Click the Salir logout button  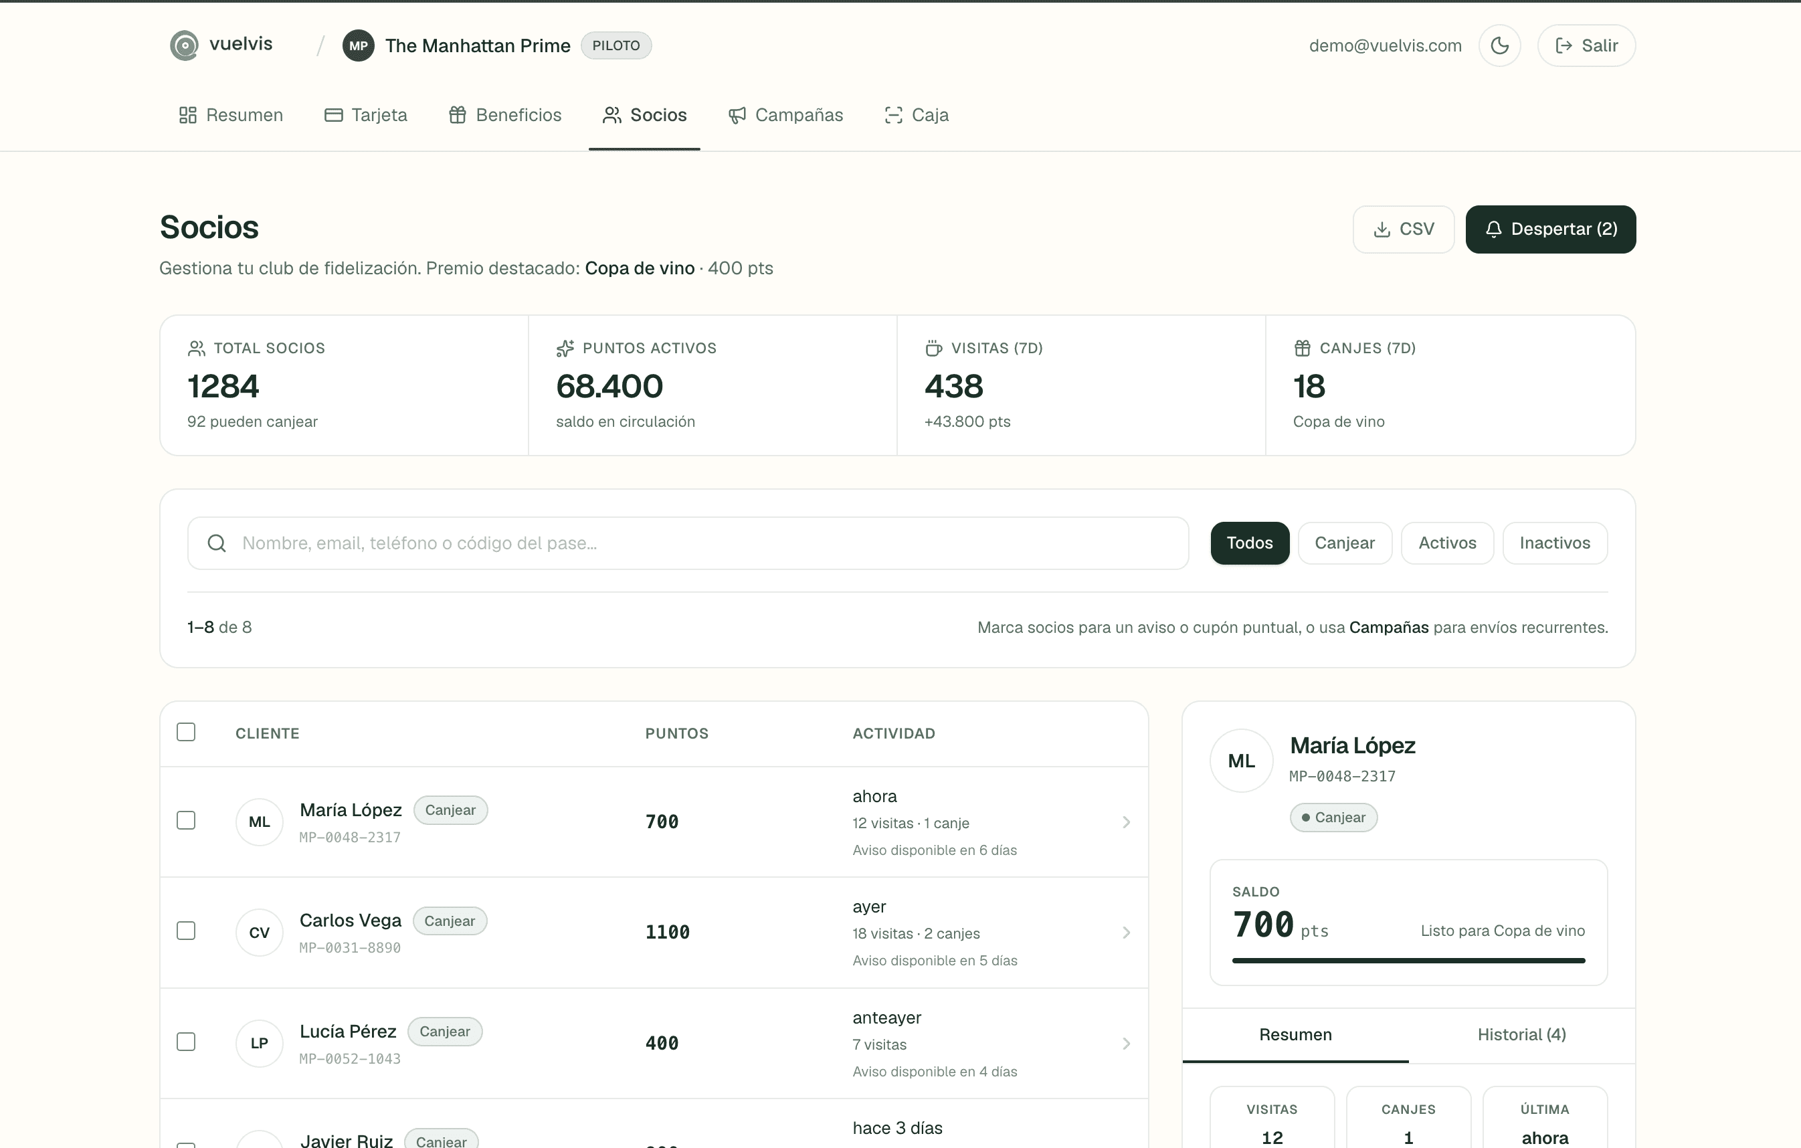point(1586,45)
